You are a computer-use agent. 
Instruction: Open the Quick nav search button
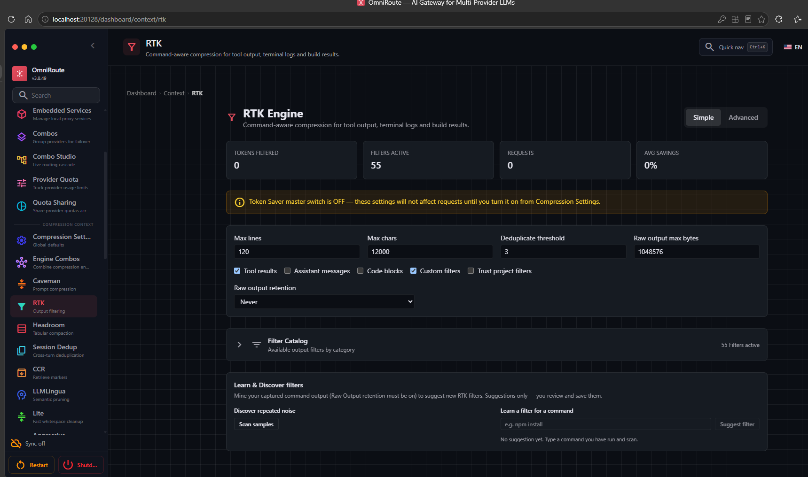pos(736,47)
